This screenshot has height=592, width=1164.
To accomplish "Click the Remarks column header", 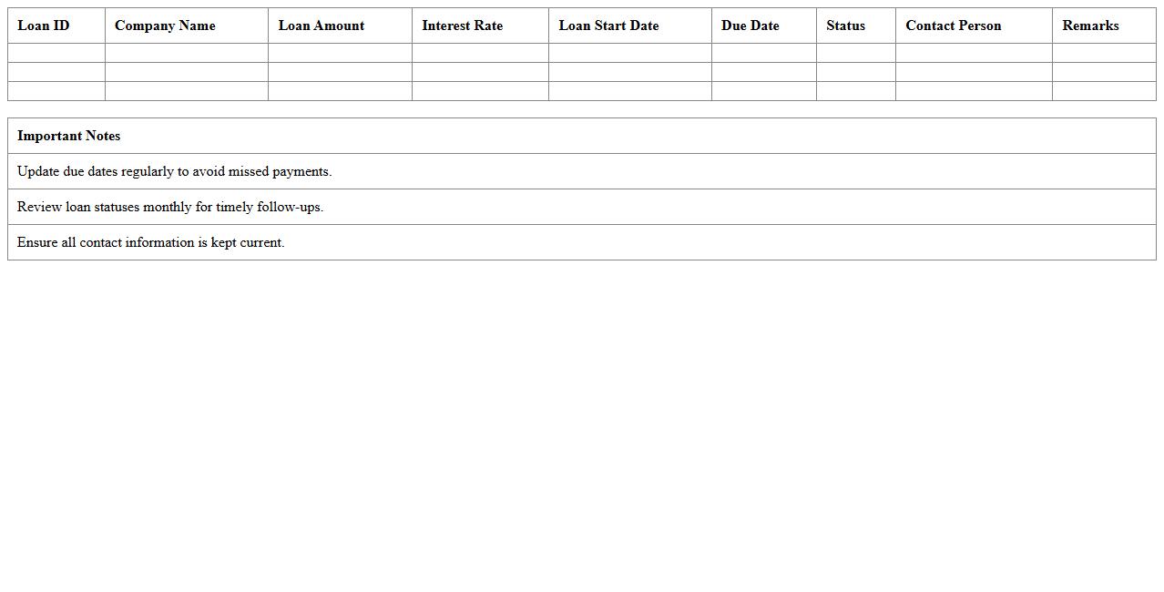I will click(x=1090, y=26).
